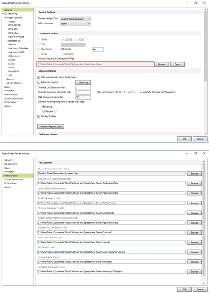Select the ODBC radio button
209x293 pixels.
click(x=76, y=40)
